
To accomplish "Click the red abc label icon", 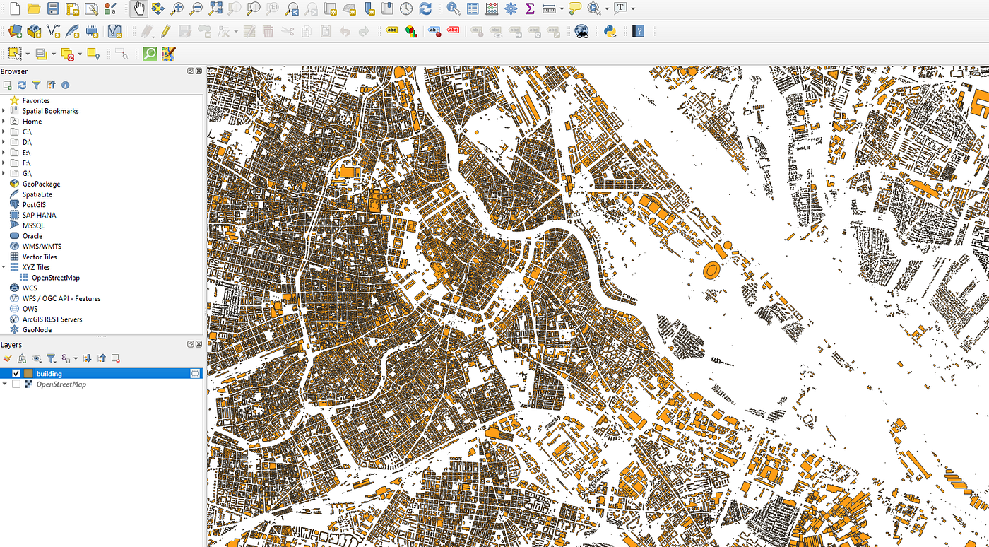I will click(453, 30).
